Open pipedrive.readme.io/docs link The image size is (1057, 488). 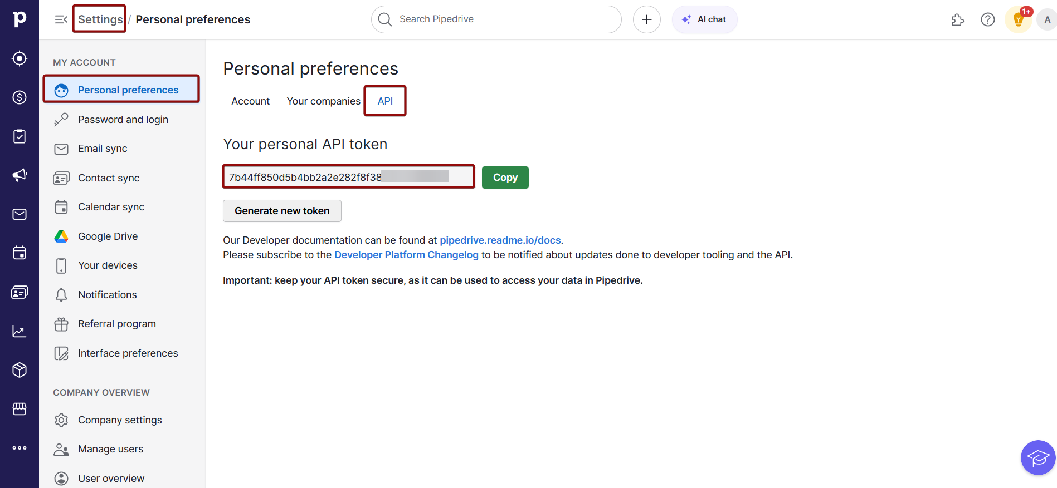pos(500,240)
